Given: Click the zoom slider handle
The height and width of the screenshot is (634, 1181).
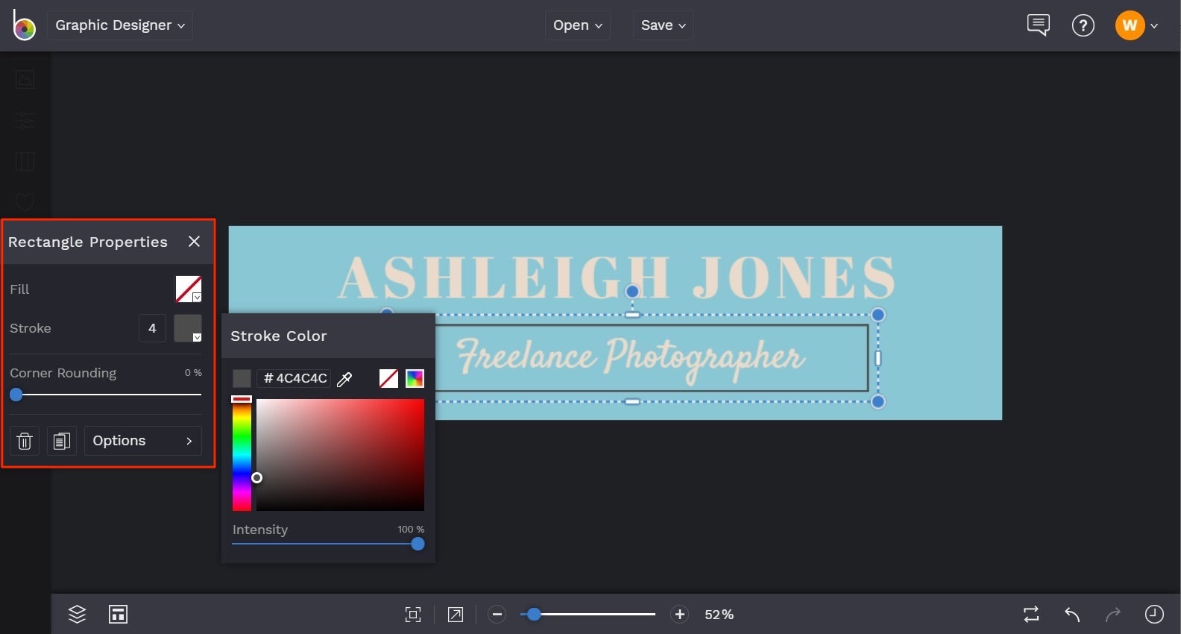Looking at the screenshot, I should click(534, 615).
